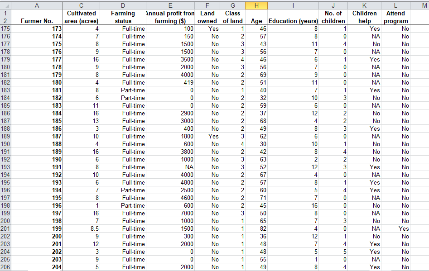Select the highlighted column H header

[x=256, y=4]
